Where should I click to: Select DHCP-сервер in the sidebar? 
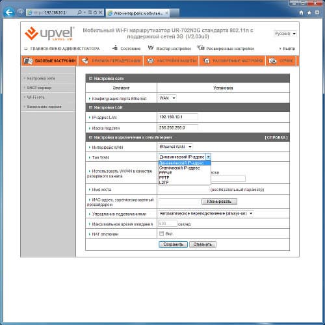click(x=39, y=88)
